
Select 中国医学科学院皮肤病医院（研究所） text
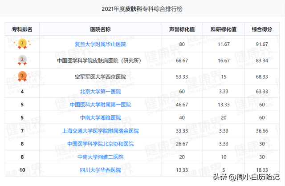coord(100,61)
